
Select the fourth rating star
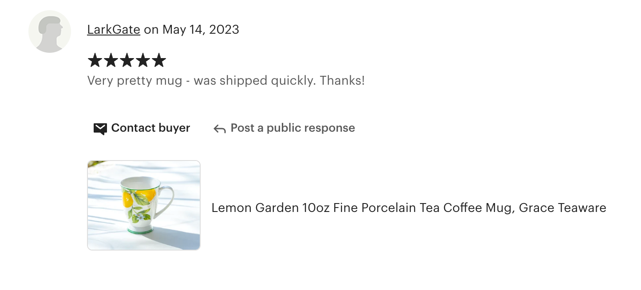(x=143, y=60)
